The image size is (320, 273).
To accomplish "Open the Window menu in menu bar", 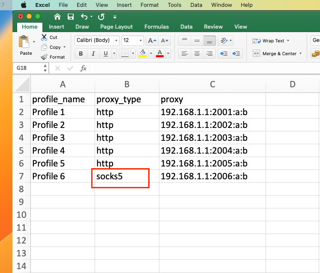I will [x=221, y=5].
